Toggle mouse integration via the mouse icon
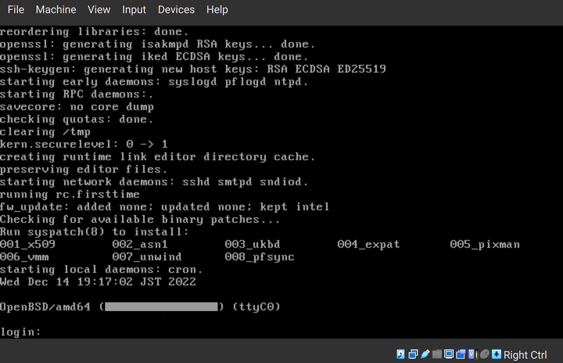The height and width of the screenshot is (363, 563). (x=484, y=354)
